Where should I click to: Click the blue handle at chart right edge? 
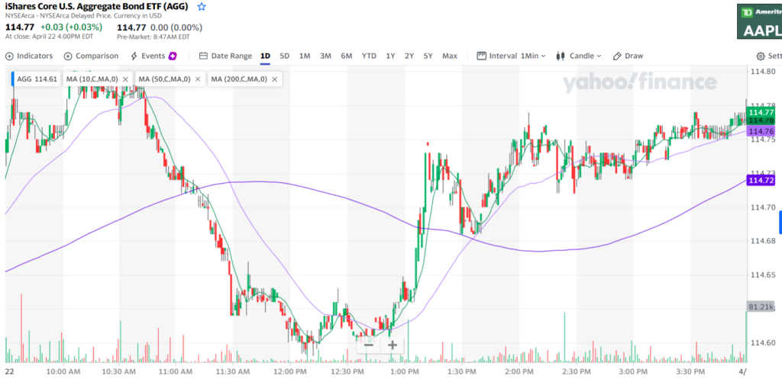pos(780,222)
